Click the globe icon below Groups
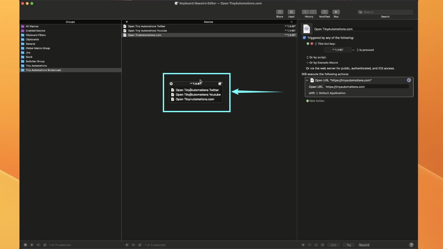The image size is (443, 249). (x=26, y=245)
